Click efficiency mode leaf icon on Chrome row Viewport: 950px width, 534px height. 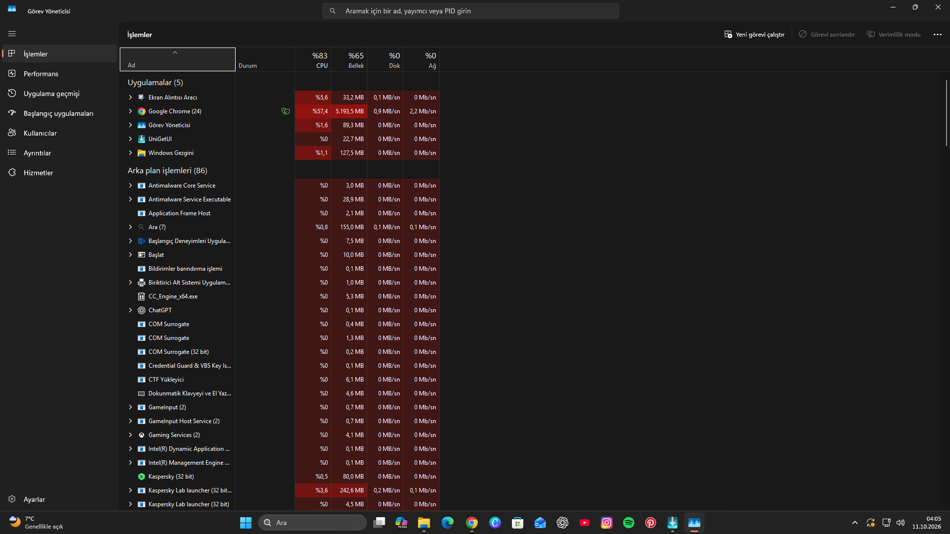(286, 111)
